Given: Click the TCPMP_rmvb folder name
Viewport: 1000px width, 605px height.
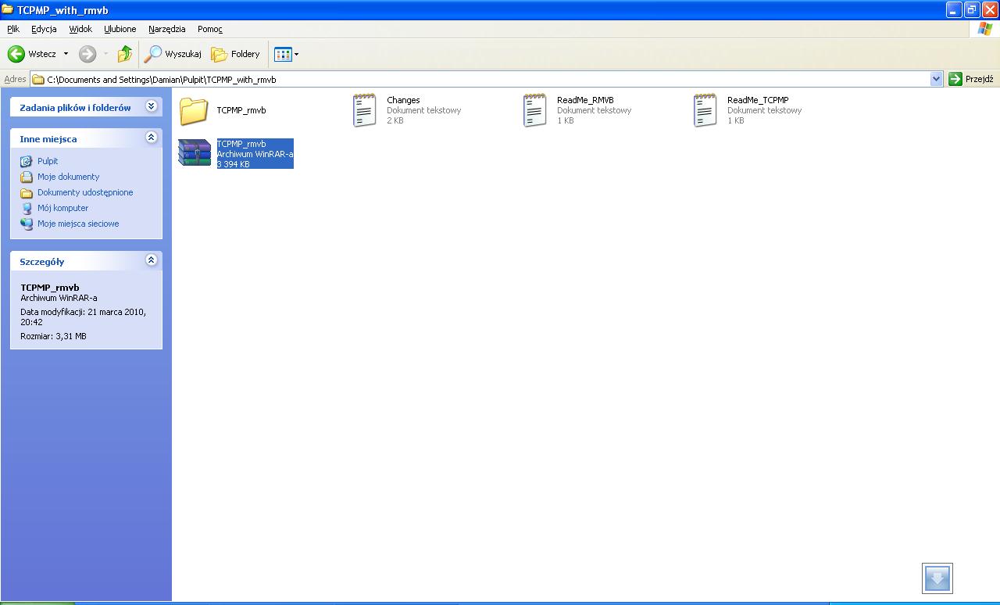Looking at the screenshot, I should (241, 110).
